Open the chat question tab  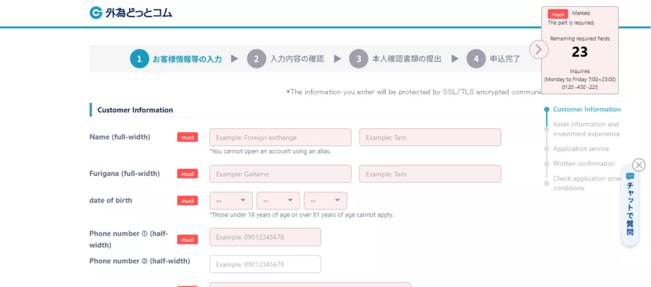[x=630, y=205]
